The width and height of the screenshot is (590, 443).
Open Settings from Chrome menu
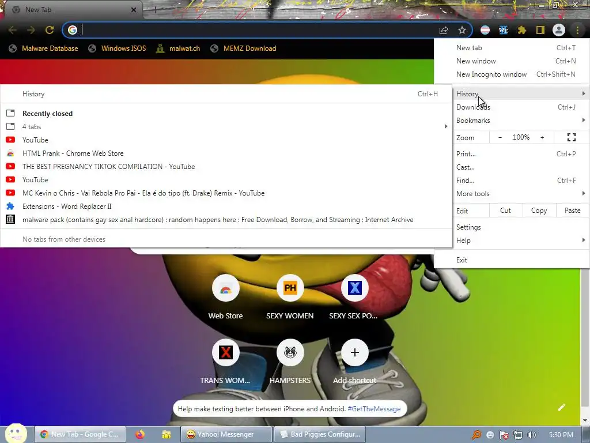tap(512, 227)
